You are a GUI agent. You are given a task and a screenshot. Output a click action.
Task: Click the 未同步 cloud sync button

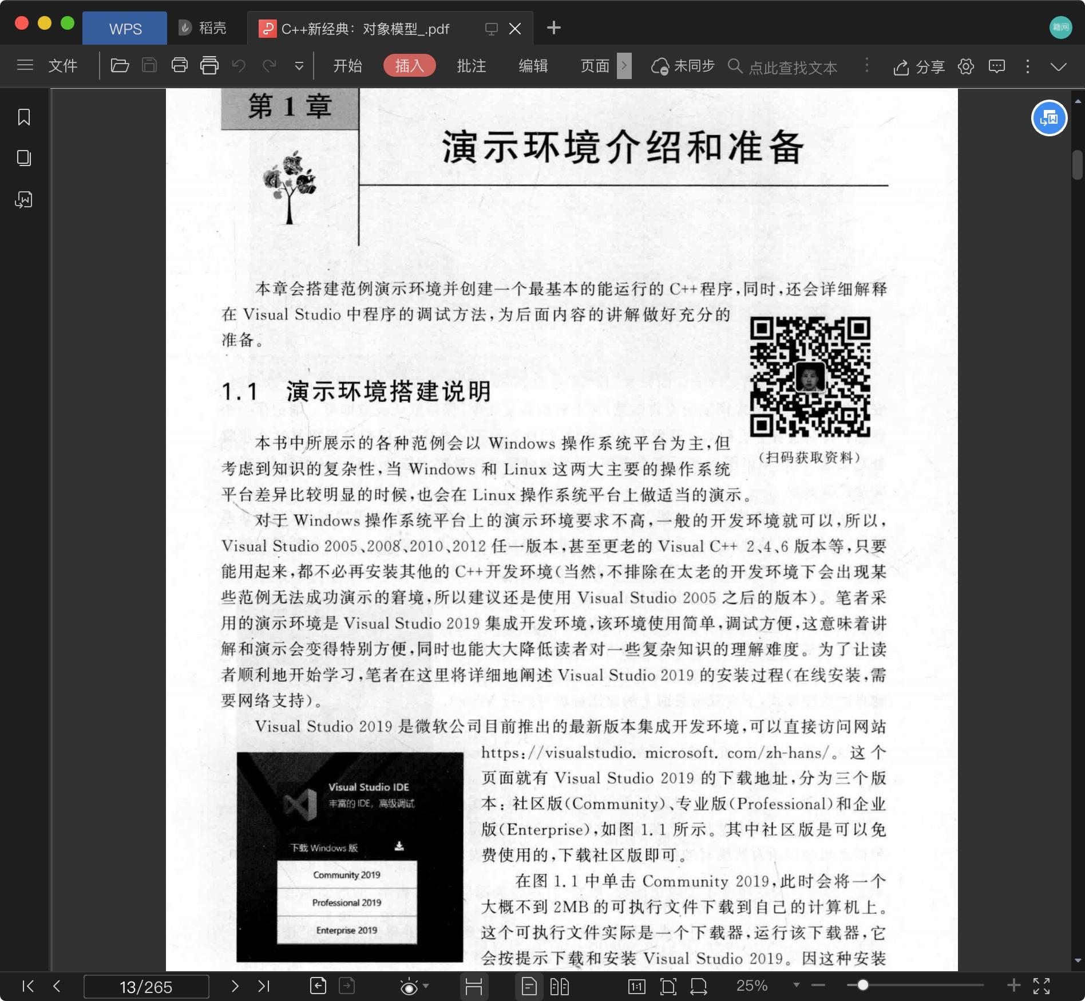pyautogui.click(x=683, y=66)
